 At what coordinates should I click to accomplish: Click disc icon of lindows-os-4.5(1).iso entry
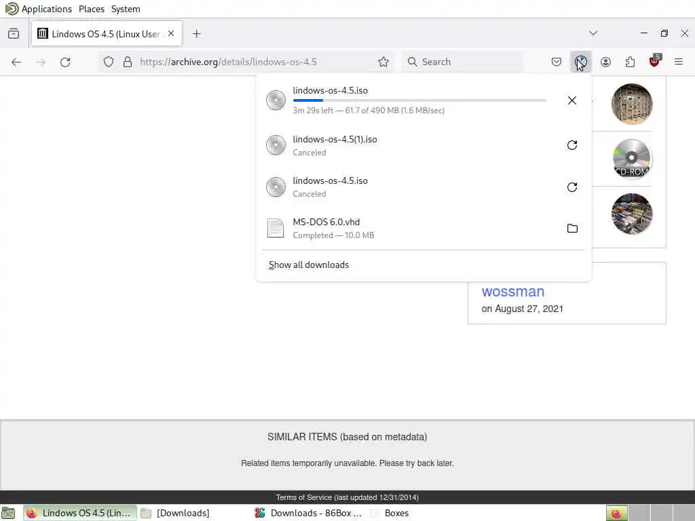coord(276,145)
